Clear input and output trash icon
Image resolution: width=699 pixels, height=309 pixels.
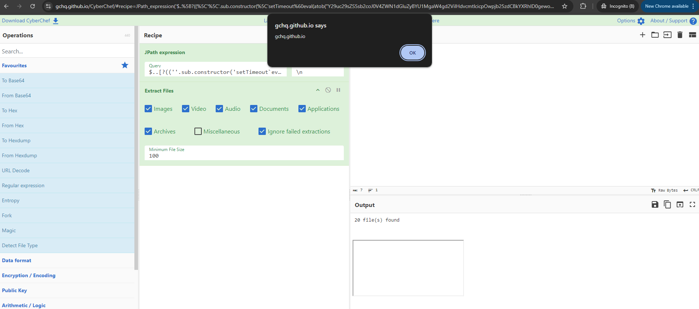pyautogui.click(x=680, y=35)
